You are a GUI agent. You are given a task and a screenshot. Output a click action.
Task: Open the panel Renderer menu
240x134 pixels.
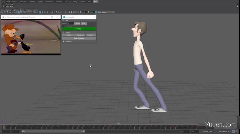(x=29, y=10)
